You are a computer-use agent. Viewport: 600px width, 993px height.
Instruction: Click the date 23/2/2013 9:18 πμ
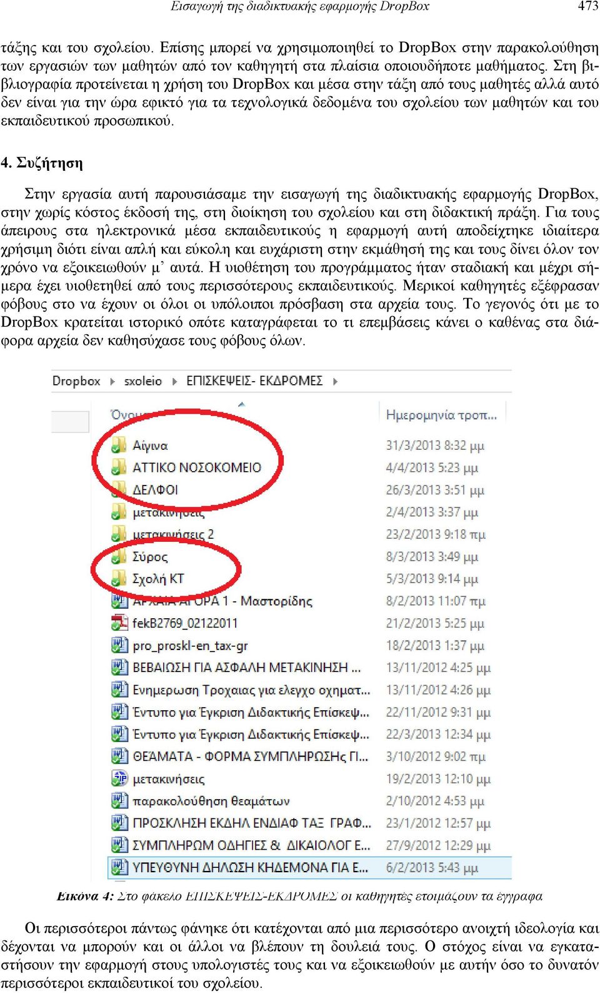436,534
